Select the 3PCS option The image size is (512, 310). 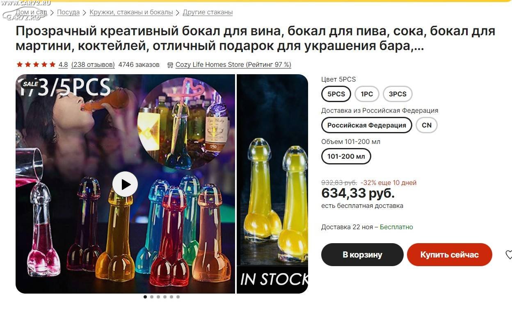coord(398,94)
